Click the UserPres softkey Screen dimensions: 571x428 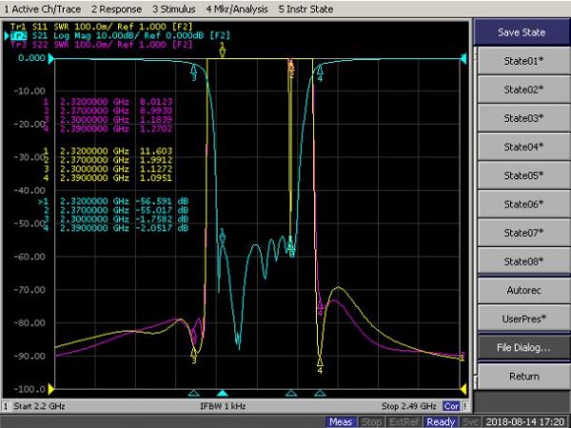(523, 319)
